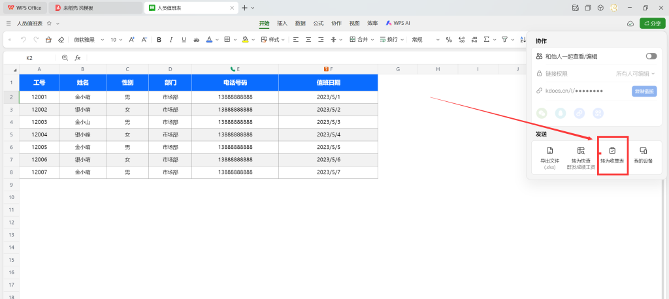Open the 公式 ribbon tab
The height and width of the screenshot is (299, 669).
click(x=318, y=23)
